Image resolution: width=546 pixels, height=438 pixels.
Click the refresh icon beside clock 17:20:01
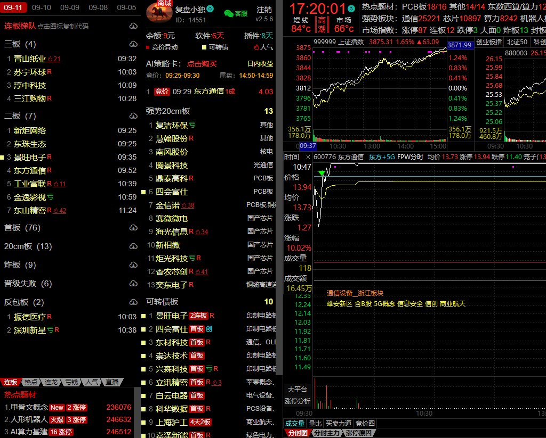[351, 9]
